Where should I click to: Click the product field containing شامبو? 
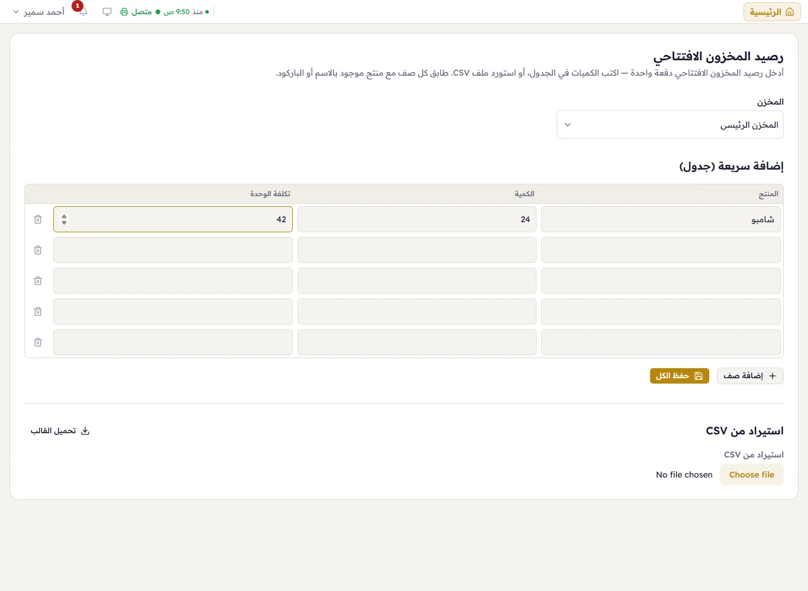tap(661, 219)
